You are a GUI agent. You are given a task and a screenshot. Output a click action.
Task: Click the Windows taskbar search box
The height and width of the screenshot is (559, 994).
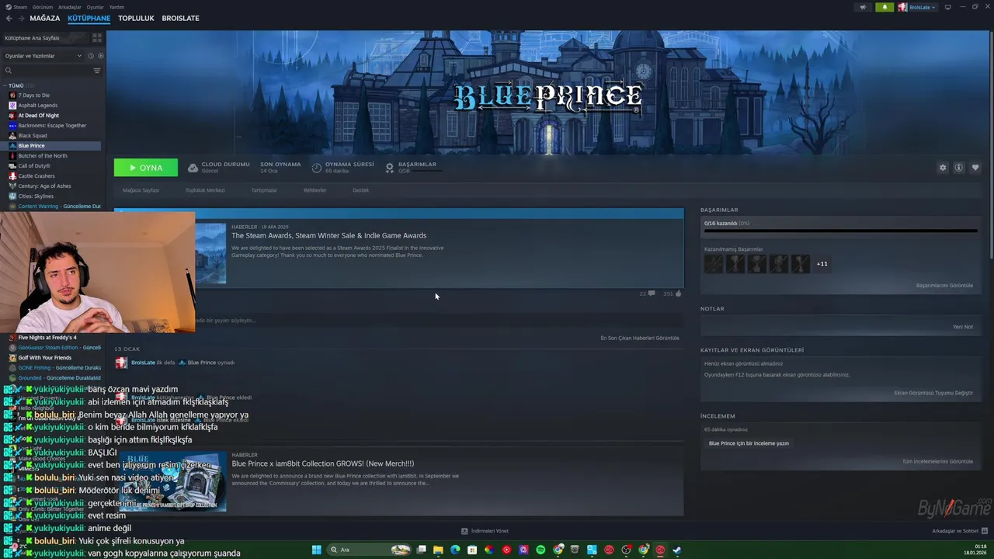click(369, 550)
